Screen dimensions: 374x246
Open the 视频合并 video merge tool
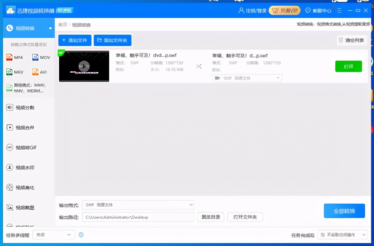(x=26, y=127)
